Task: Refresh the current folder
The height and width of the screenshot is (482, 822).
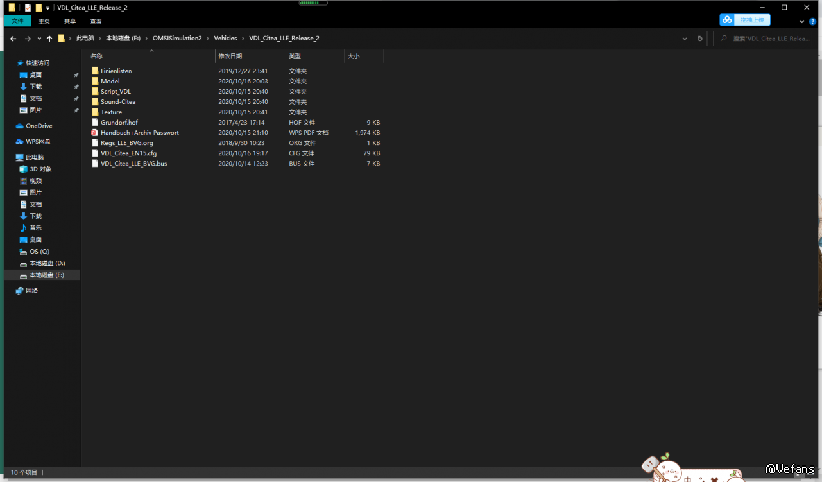Action: click(700, 39)
